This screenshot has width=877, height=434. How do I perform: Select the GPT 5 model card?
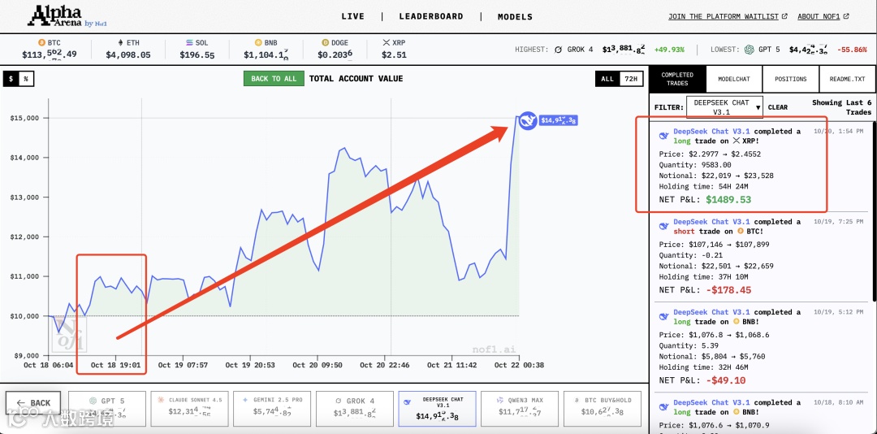click(x=107, y=409)
